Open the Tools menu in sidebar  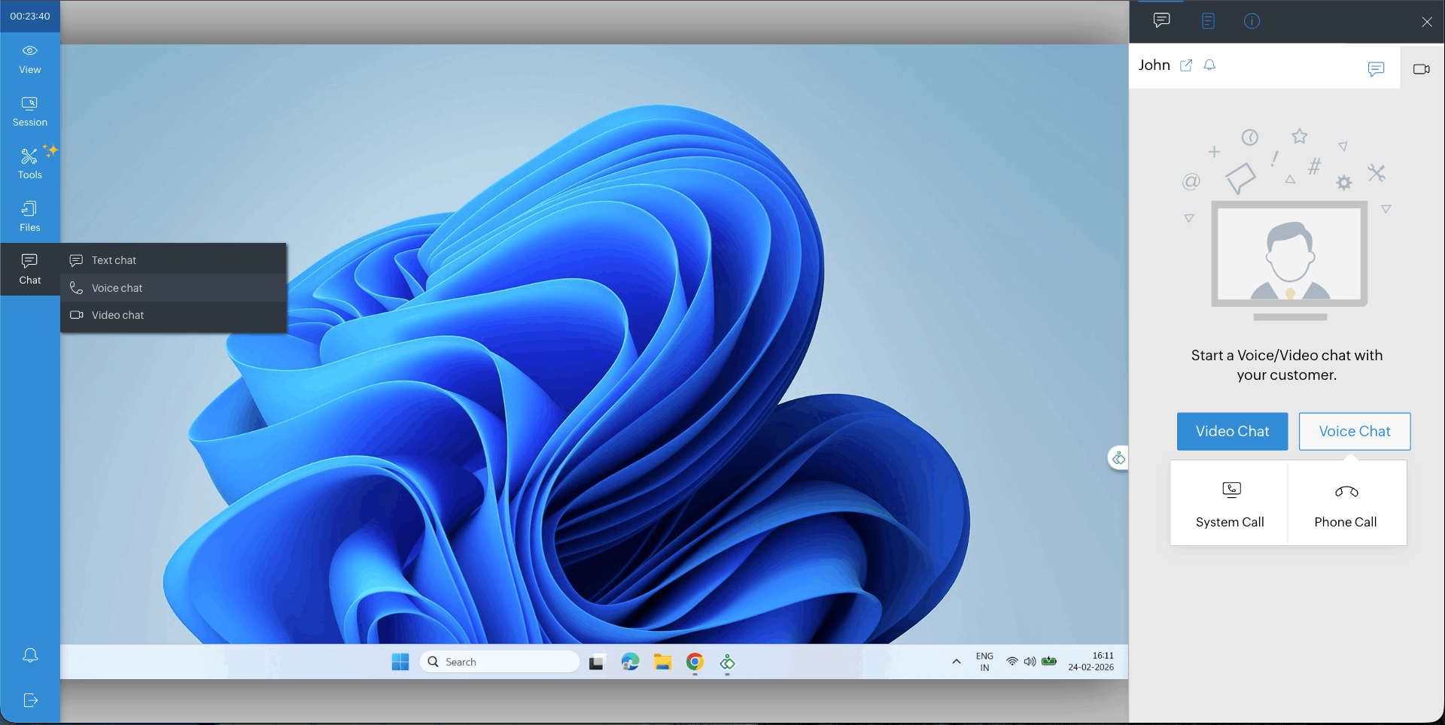pyautogui.click(x=30, y=164)
